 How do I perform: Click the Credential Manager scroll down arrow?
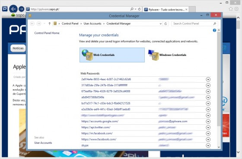(219, 147)
